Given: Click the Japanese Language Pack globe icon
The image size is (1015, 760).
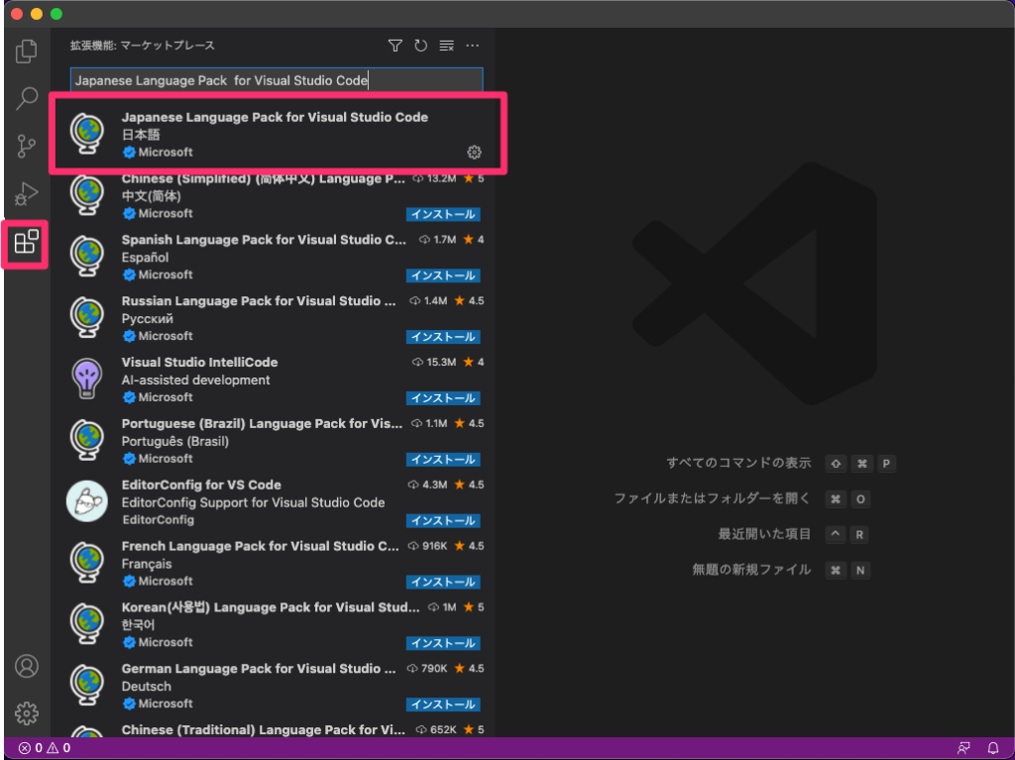Looking at the screenshot, I should [x=87, y=134].
